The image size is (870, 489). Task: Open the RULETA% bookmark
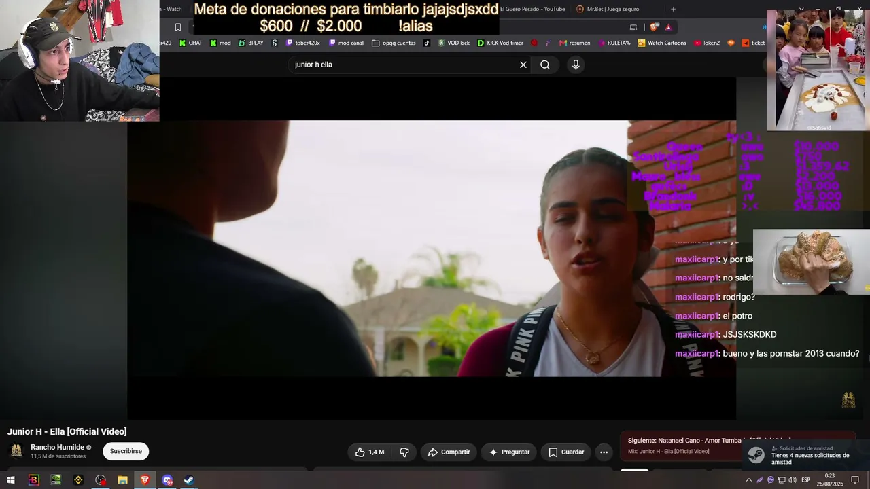(x=614, y=43)
